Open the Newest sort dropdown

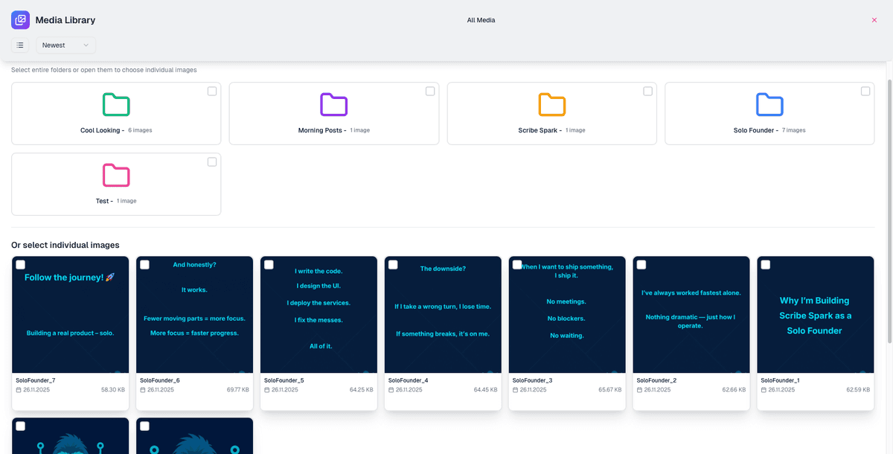pyautogui.click(x=65, y=45)
